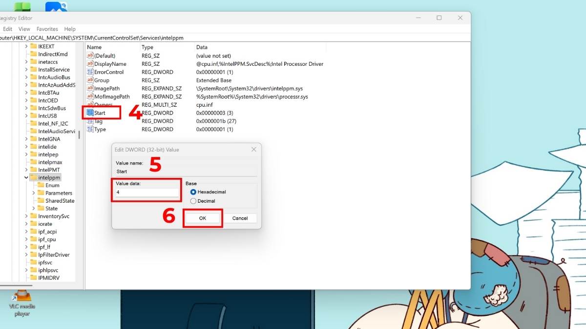Click the Start REG_DWORD icon
The image size is (586, 329).
click(91, 113)
